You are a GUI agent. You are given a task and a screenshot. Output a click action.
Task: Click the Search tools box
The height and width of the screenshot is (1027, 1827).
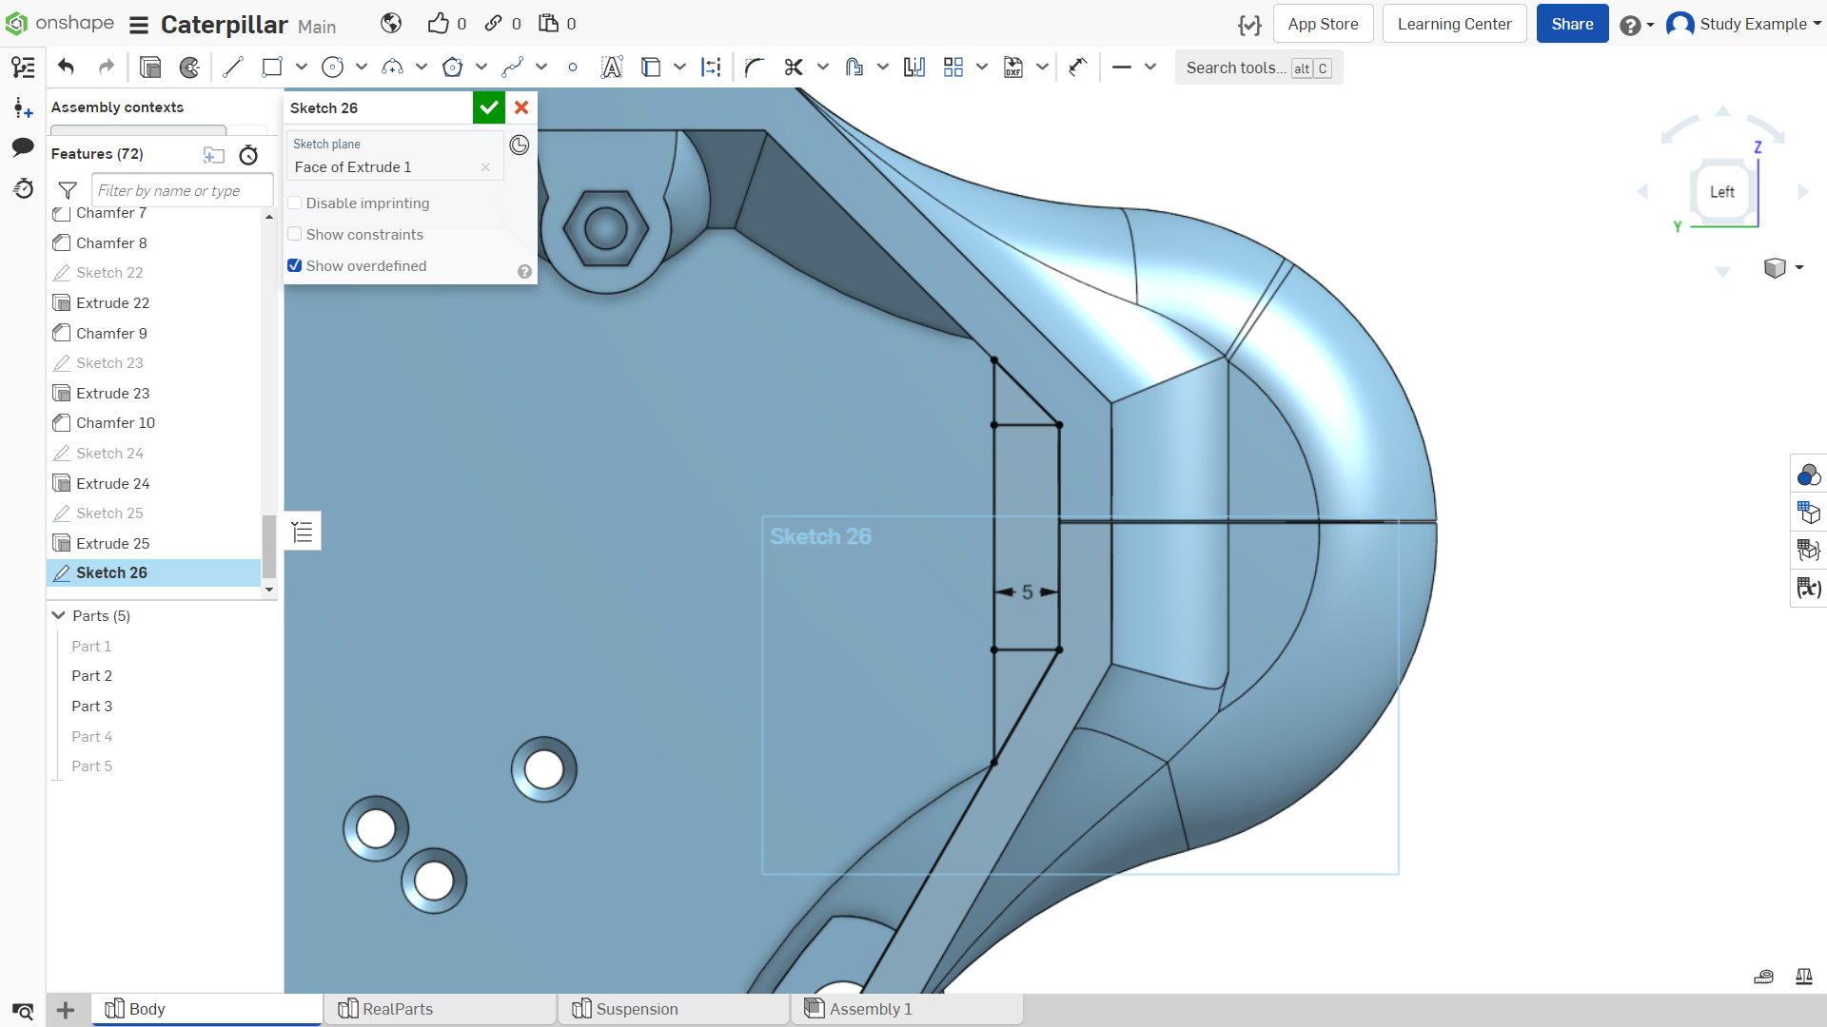(1258, 68)
